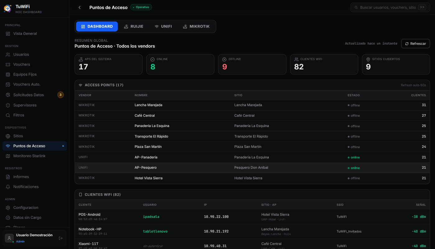Click the ⌘K shortcut hint
This screenshot has height=249, width=435.
(x=422, y=7)
